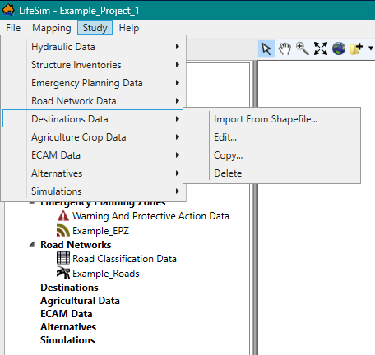Select Simulations tree node
Screen dimensions: 375x355
coord(67,340)
